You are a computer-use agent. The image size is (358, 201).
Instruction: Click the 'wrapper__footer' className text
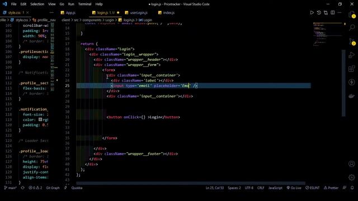point(145,154)
